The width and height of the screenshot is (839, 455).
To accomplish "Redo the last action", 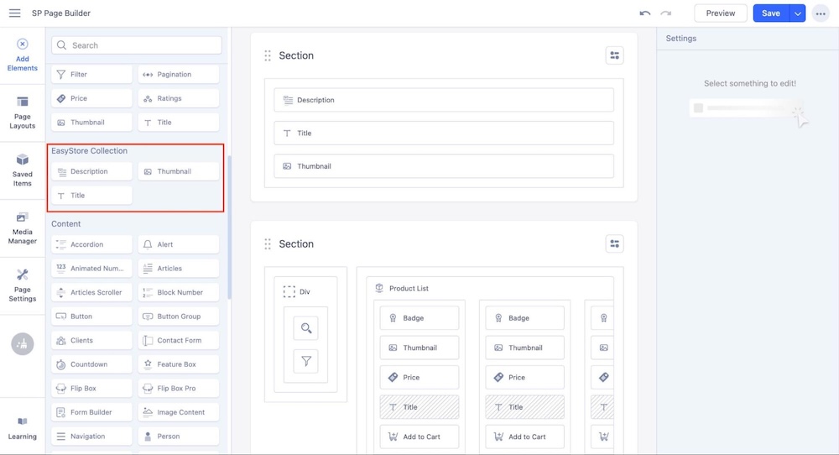I will [x=665, y=13].
